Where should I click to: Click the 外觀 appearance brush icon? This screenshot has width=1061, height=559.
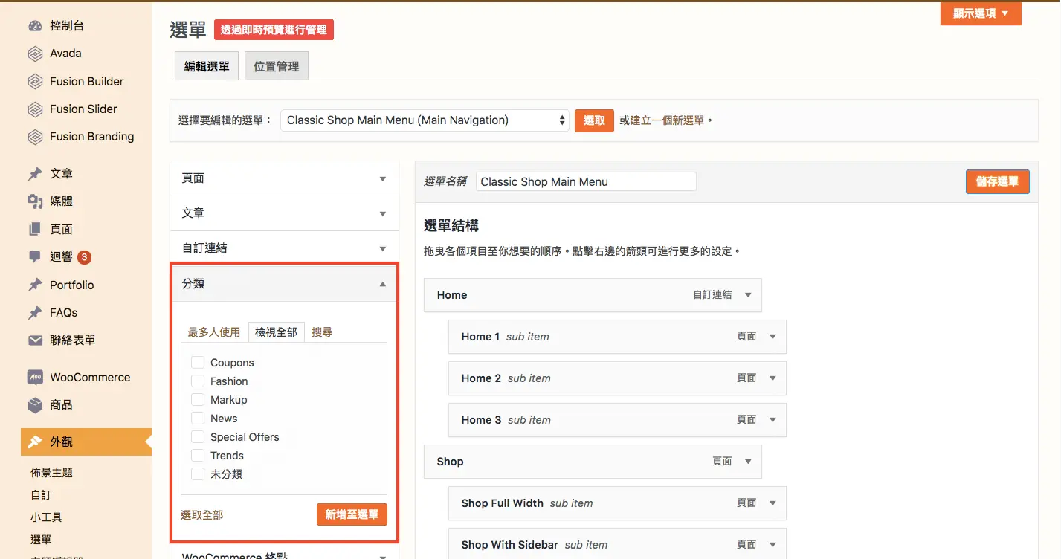point(35,442)
